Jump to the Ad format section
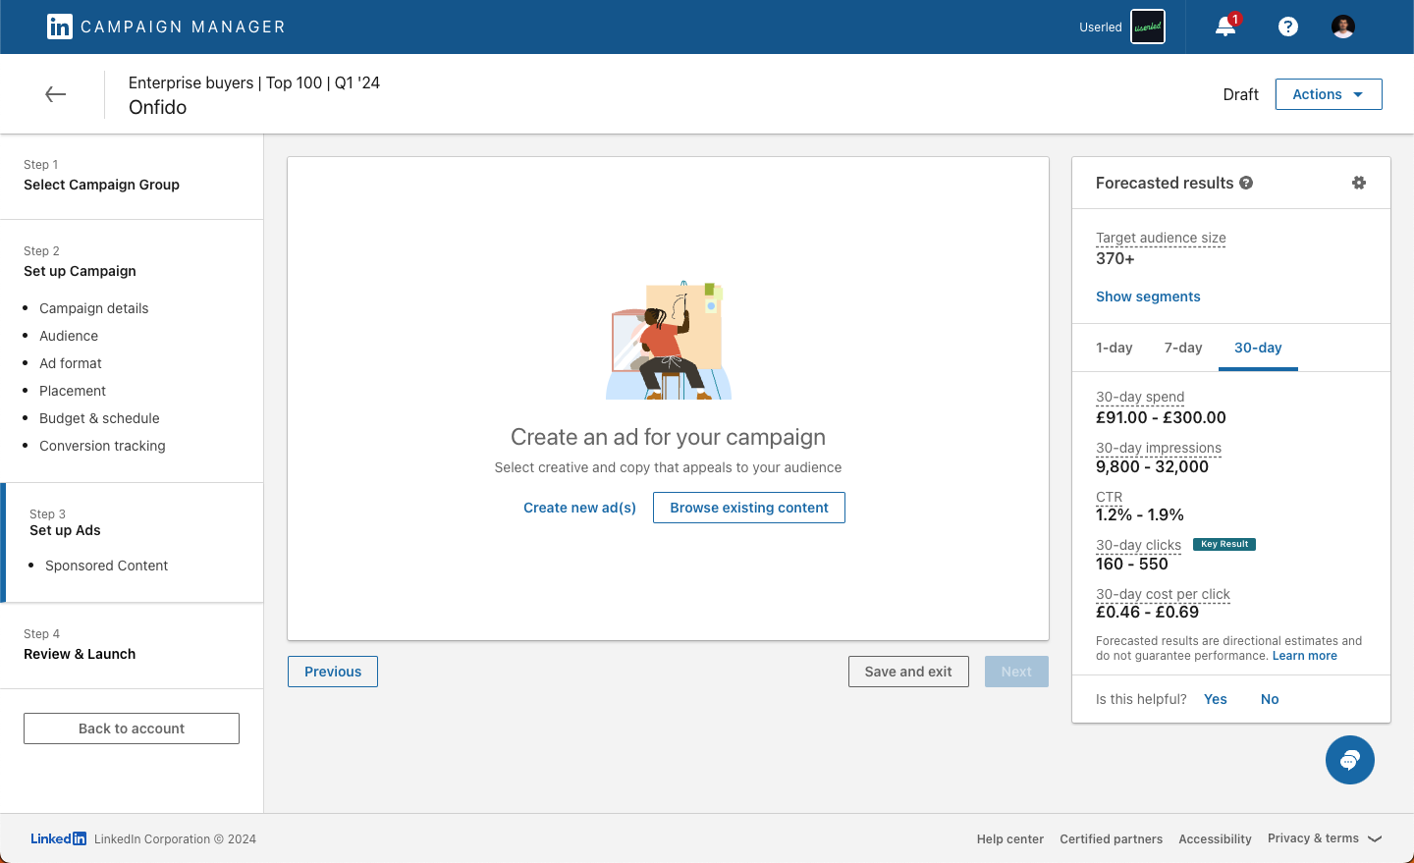 tap(71, 363)
